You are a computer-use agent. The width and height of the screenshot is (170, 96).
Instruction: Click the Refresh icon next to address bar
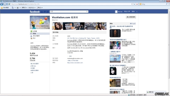pyautogui.click(x=134, y=4)
